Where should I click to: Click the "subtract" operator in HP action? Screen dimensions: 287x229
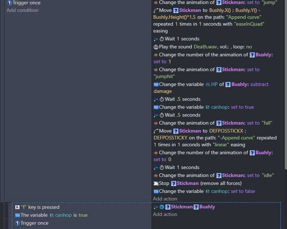(259, 84)
